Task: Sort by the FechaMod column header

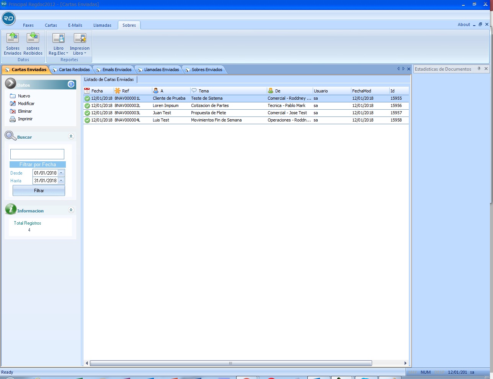Action: 370,91
